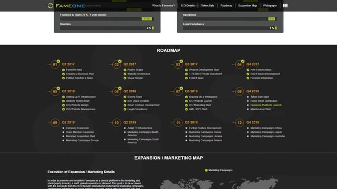Click the checkmark beside AML / KYC Start
Screen dimensions: 337x189
tap(186, 109)
